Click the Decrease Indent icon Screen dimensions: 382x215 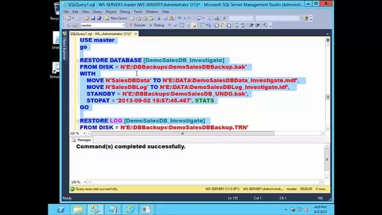[251, 25]
